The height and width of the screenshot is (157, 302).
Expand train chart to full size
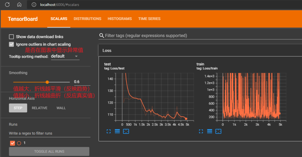(x=201, y=131)
